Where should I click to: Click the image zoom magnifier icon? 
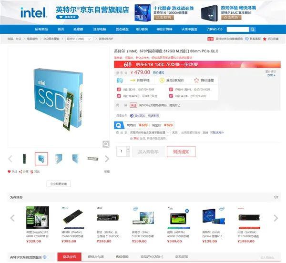[x=106, y=144]
